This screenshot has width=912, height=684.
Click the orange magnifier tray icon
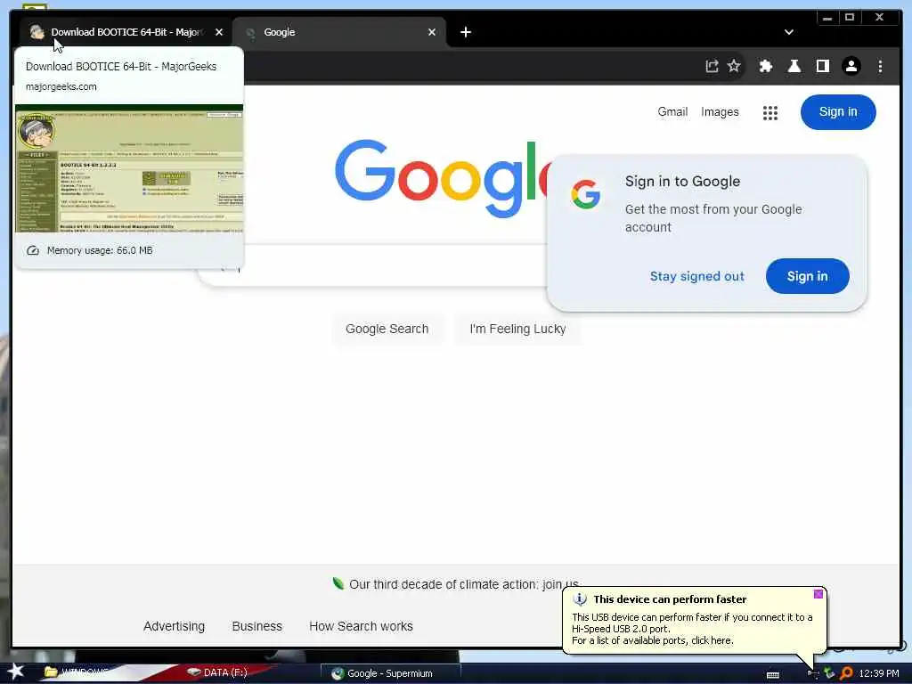pyautogui.click(x=846, y=673)
